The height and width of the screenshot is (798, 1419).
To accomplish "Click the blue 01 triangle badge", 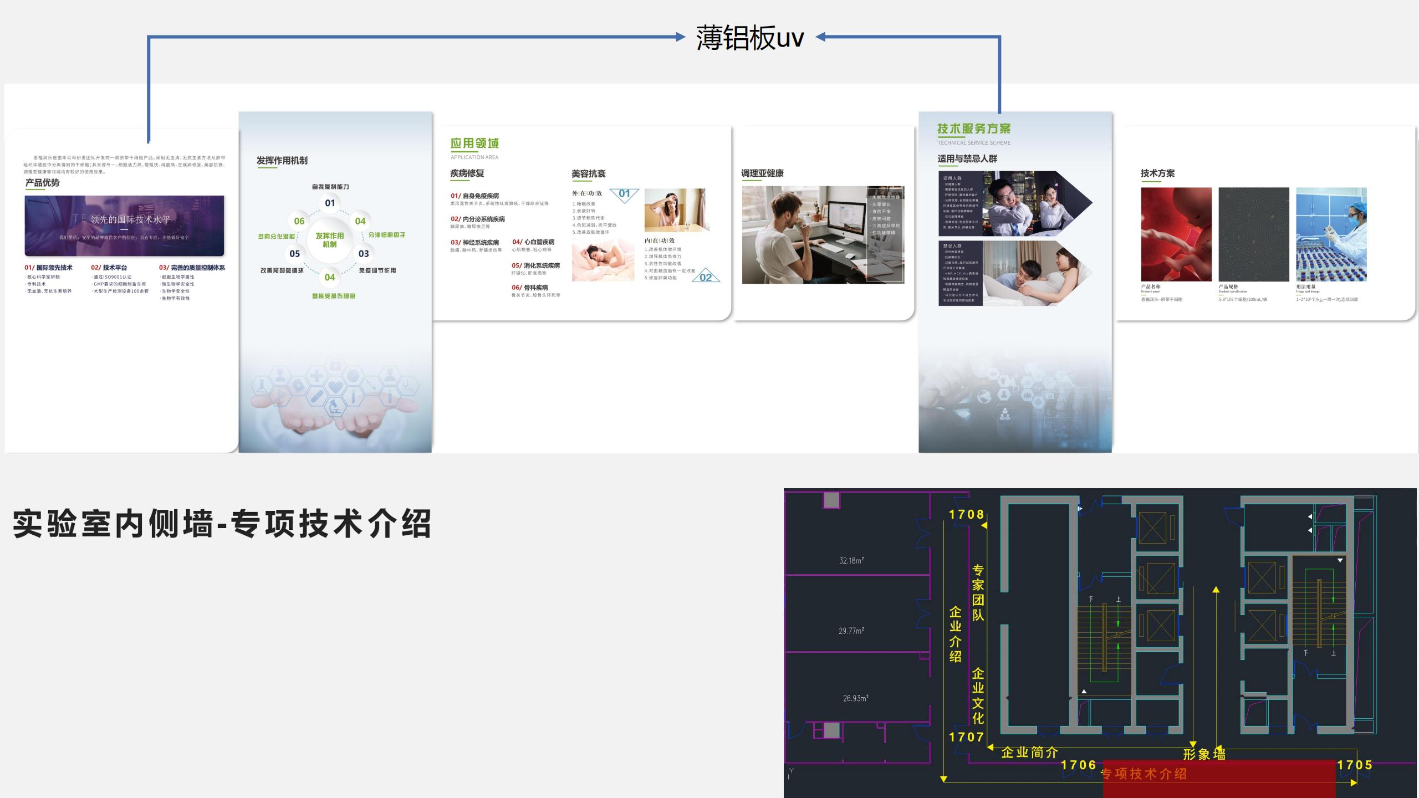I will (x=624, y=194).
